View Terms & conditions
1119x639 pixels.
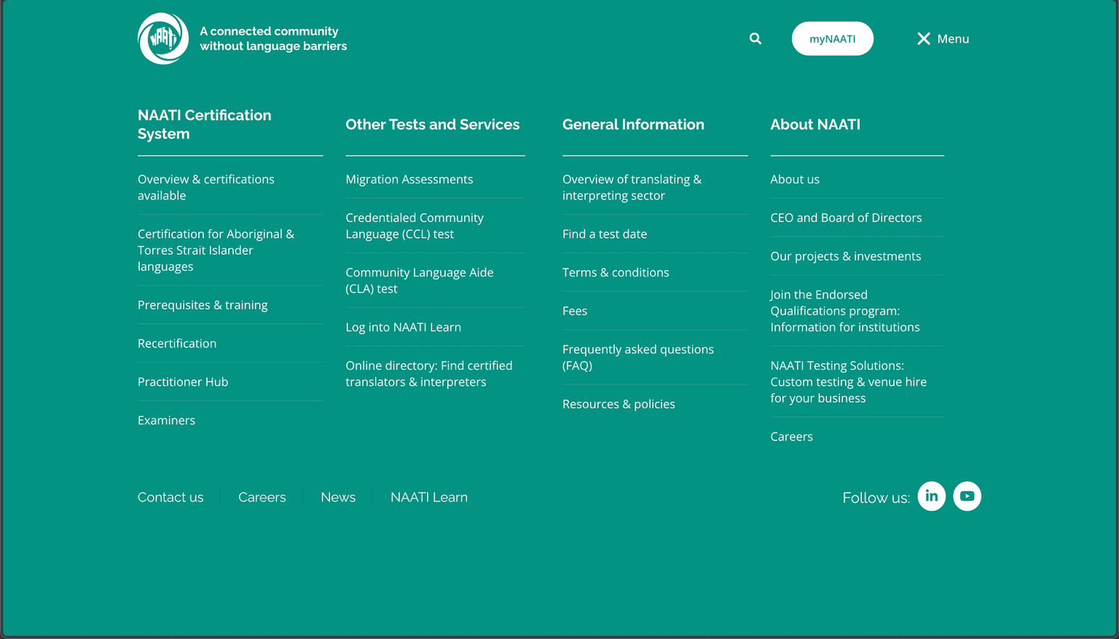tap(615, 272)
